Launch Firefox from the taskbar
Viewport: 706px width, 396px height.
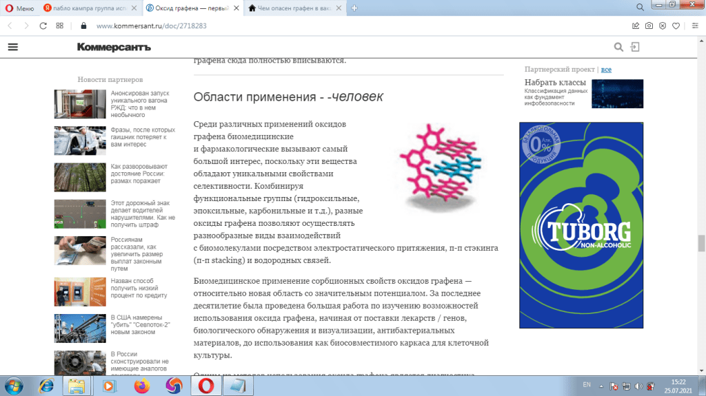(x=141, y=386)
